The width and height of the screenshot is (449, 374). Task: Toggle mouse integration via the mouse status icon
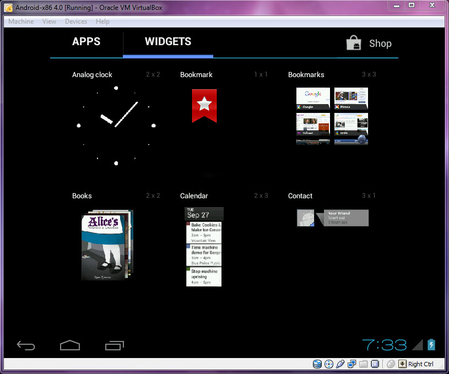pos(391,364)
